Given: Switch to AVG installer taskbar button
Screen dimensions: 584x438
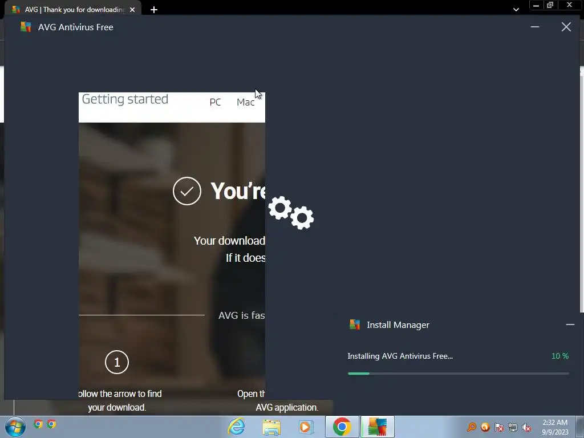Looking at the screenshot, I should click(378, 427).
